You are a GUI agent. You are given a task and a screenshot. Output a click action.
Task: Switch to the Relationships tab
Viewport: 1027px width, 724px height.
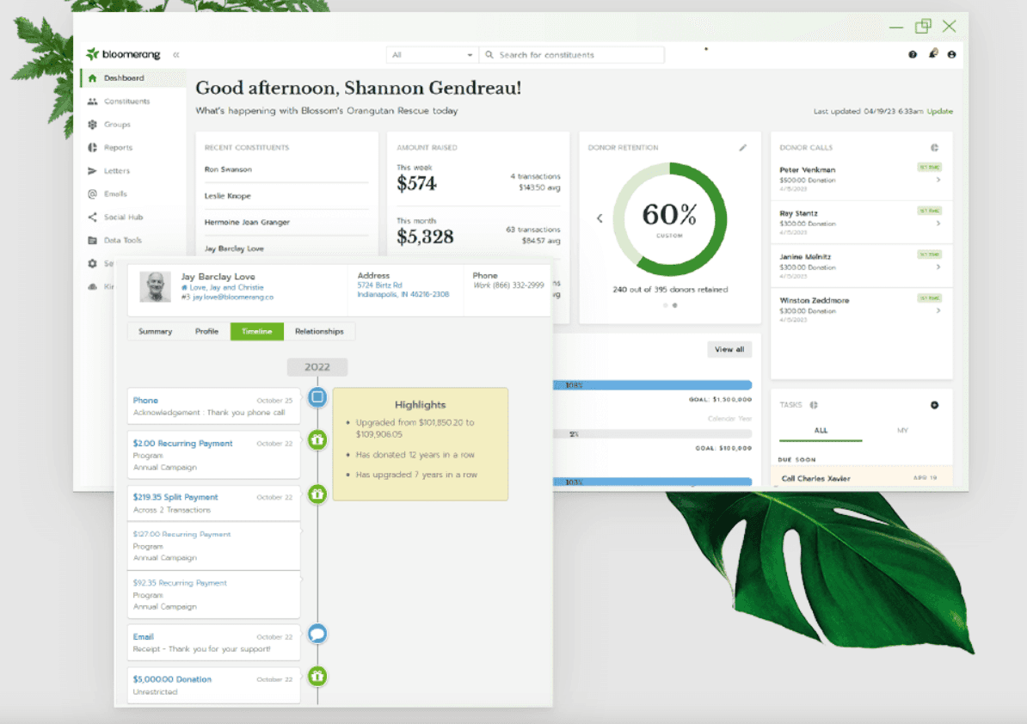321,331
